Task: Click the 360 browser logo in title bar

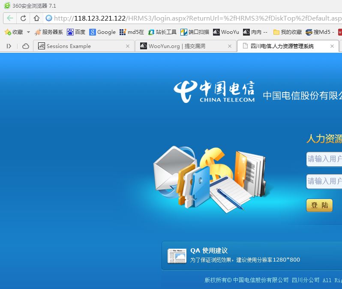Action: 7,6
